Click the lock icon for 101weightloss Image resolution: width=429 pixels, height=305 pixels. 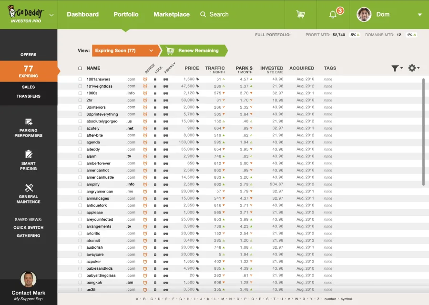click(x=155, y=86)
